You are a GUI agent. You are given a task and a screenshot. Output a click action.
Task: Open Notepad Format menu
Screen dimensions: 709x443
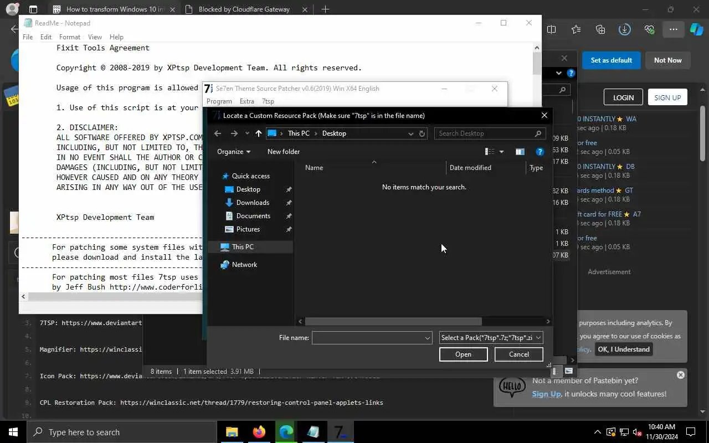[x=70, y=37]
